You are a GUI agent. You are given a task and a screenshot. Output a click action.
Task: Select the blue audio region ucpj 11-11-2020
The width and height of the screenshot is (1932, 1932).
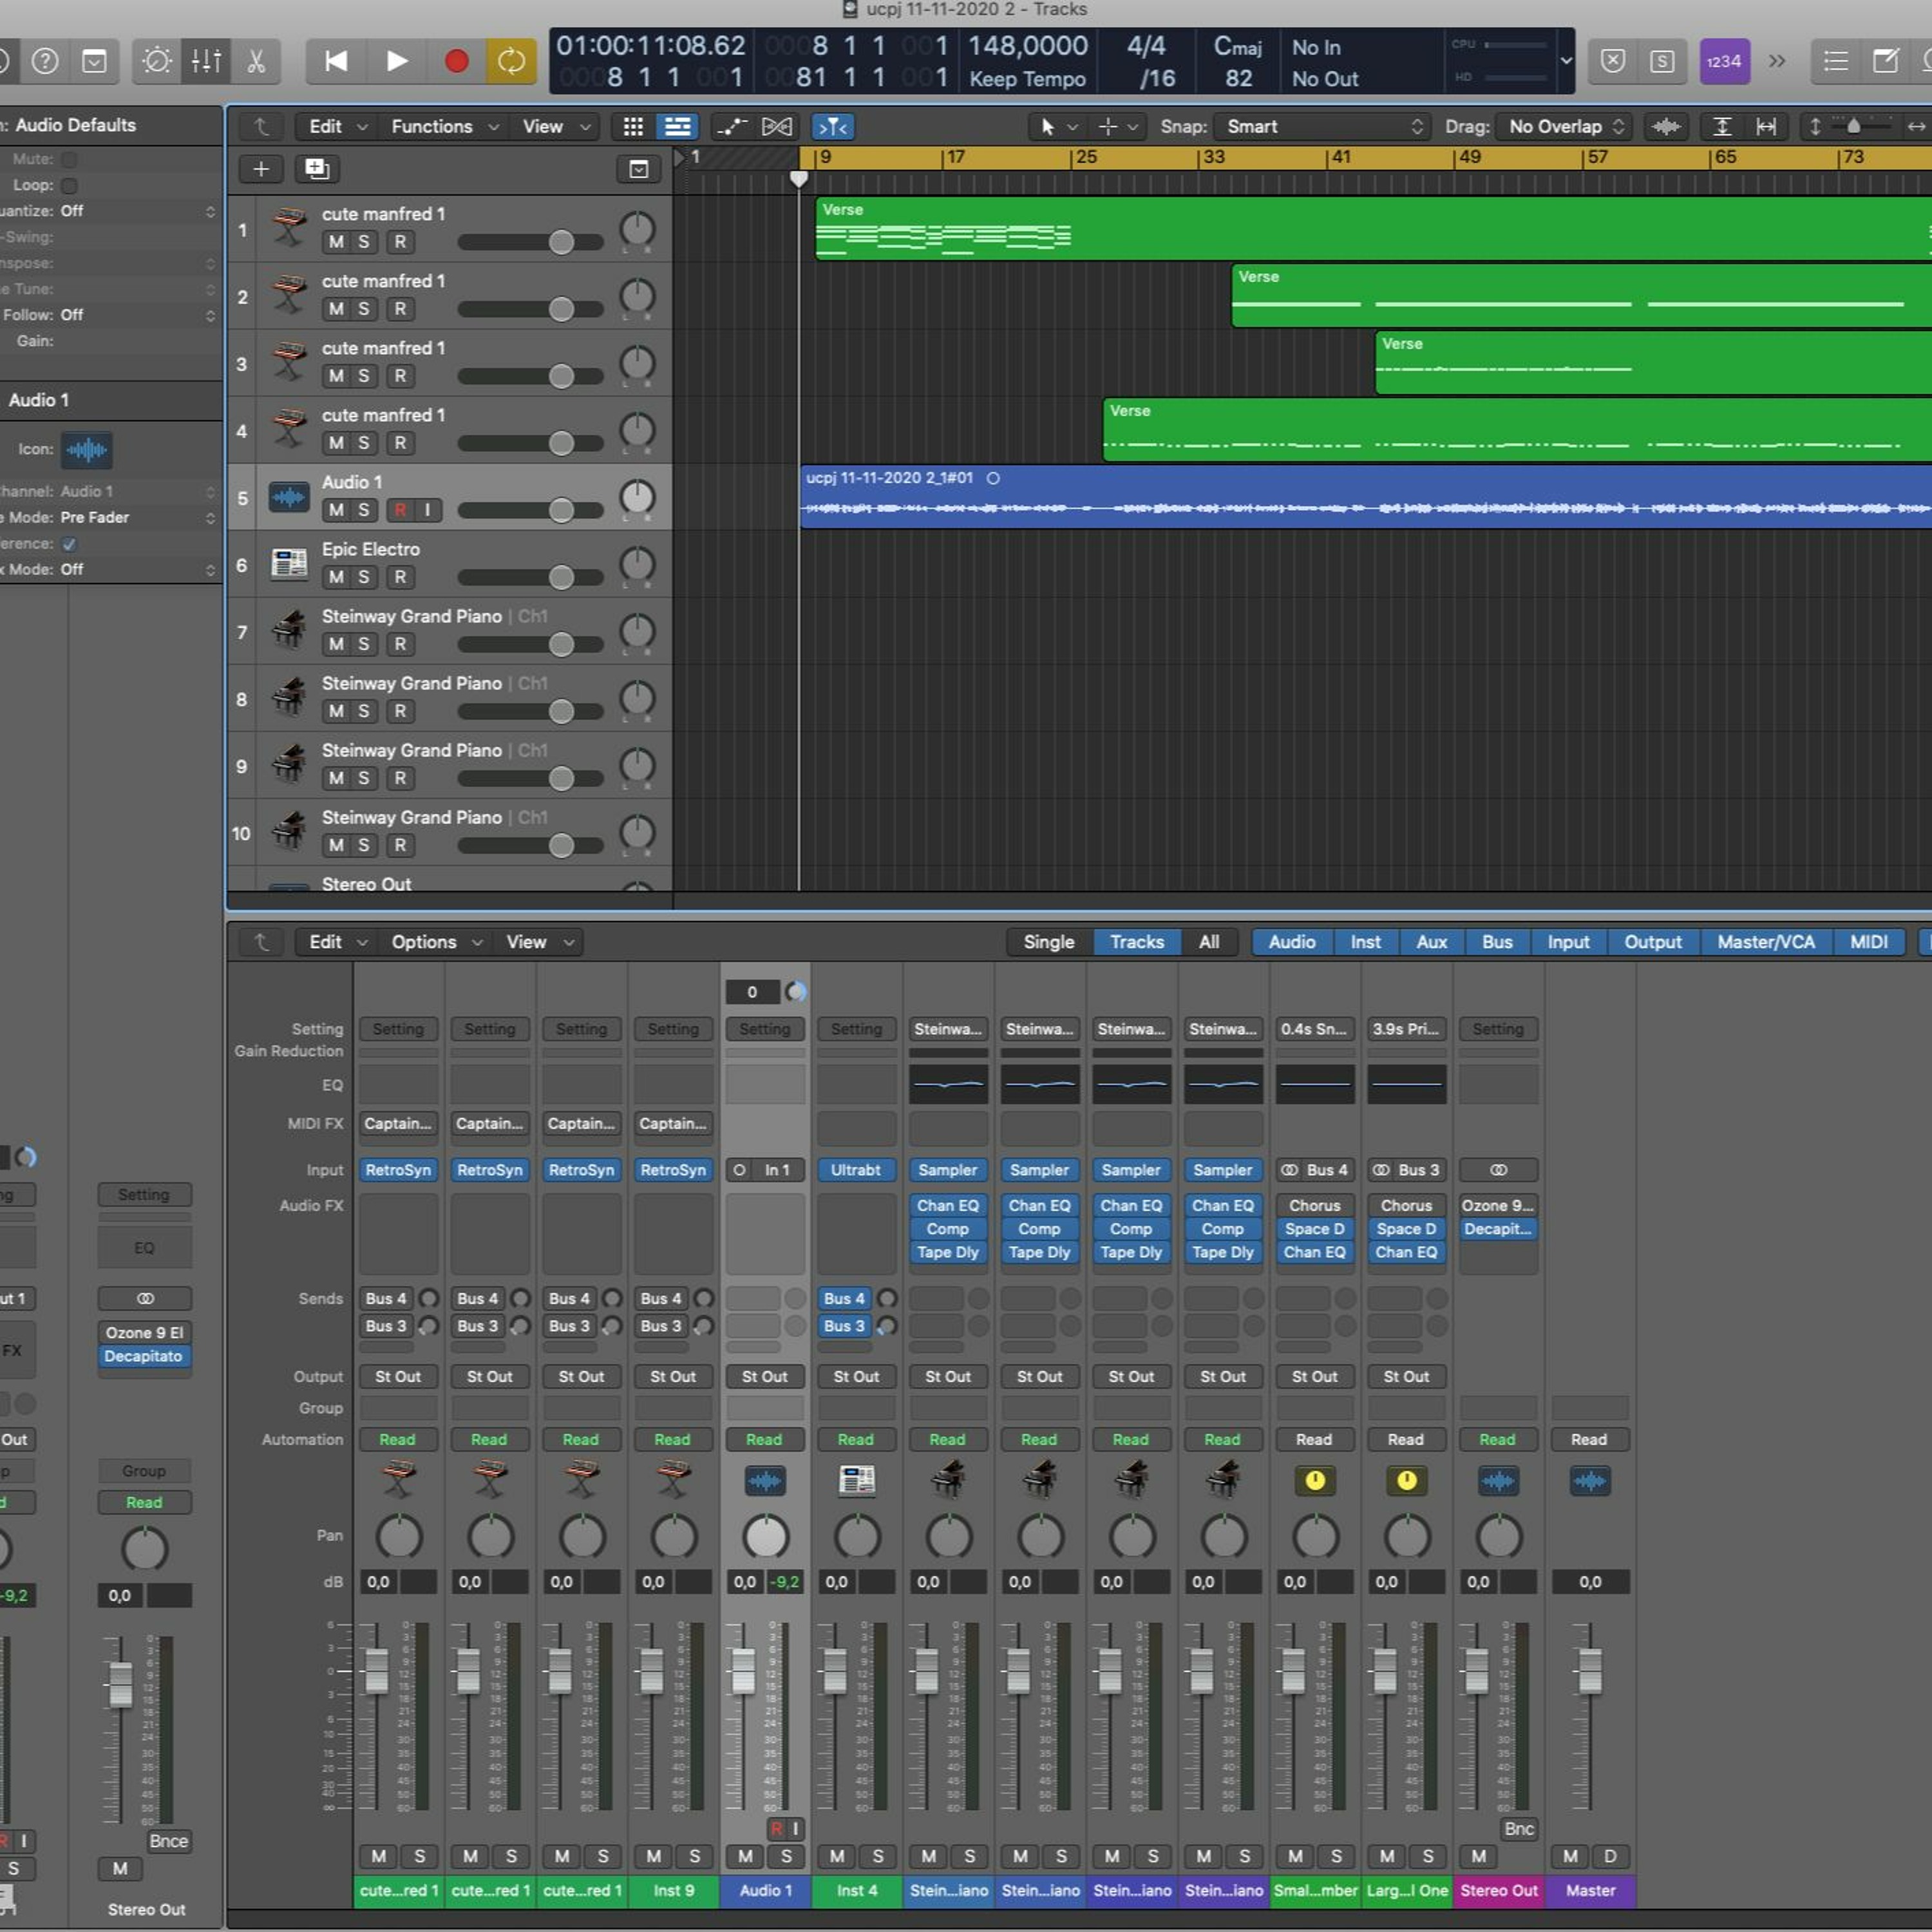(1366, 497)
